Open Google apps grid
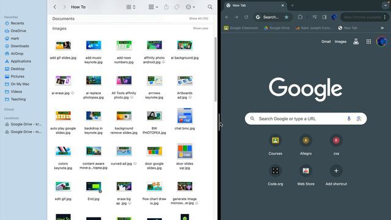Screen dimensions: 391x220 368,42
